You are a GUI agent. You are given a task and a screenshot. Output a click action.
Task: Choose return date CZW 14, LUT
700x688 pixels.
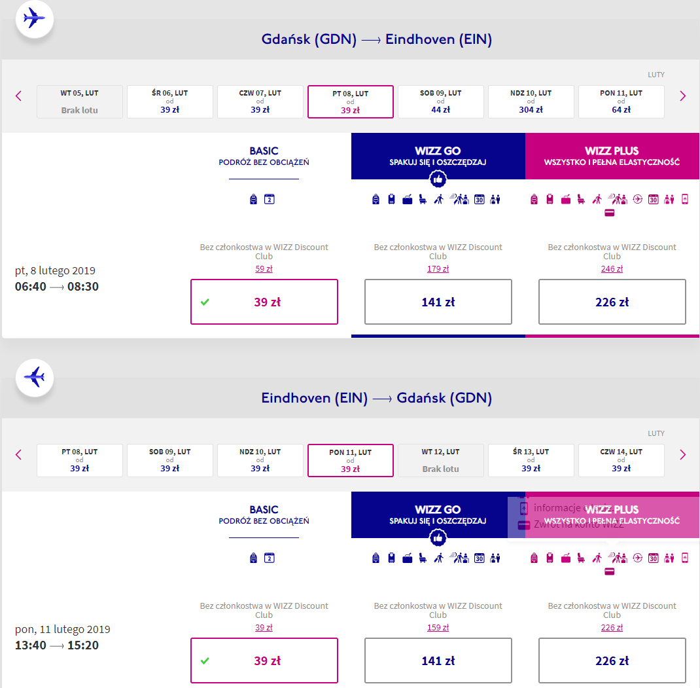click(x=621, y=461)
